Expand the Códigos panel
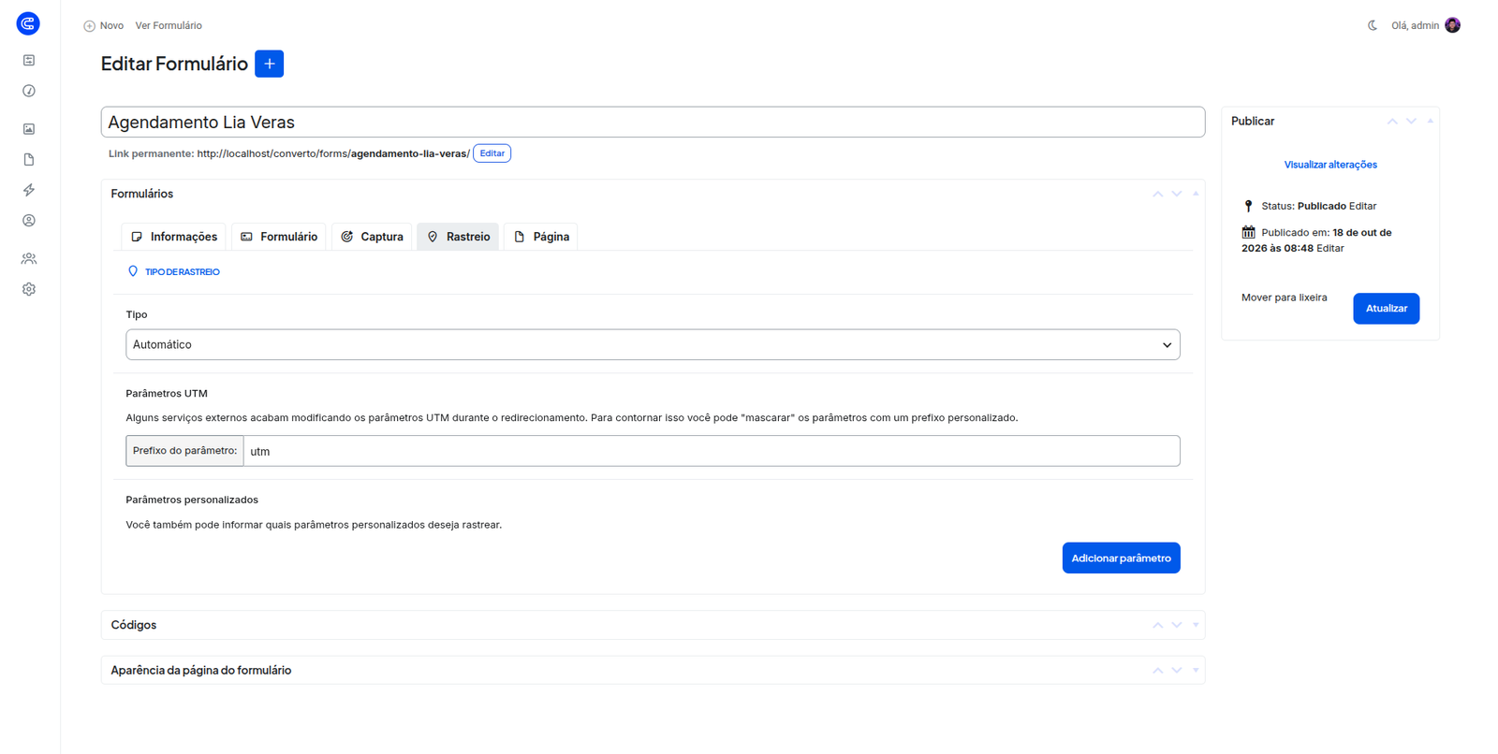The width and height of the screenshot is (1498, 754). [1196, 625]
